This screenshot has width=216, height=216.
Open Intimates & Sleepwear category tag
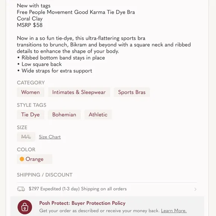pyautogui.click(x=79, y=92)
